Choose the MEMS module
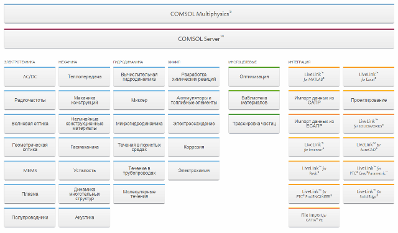The height and width of the screenshot is (233, 398). click(30, 170)
